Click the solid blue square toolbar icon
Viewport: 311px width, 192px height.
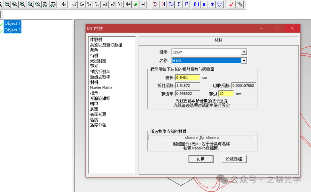point(204,4)
